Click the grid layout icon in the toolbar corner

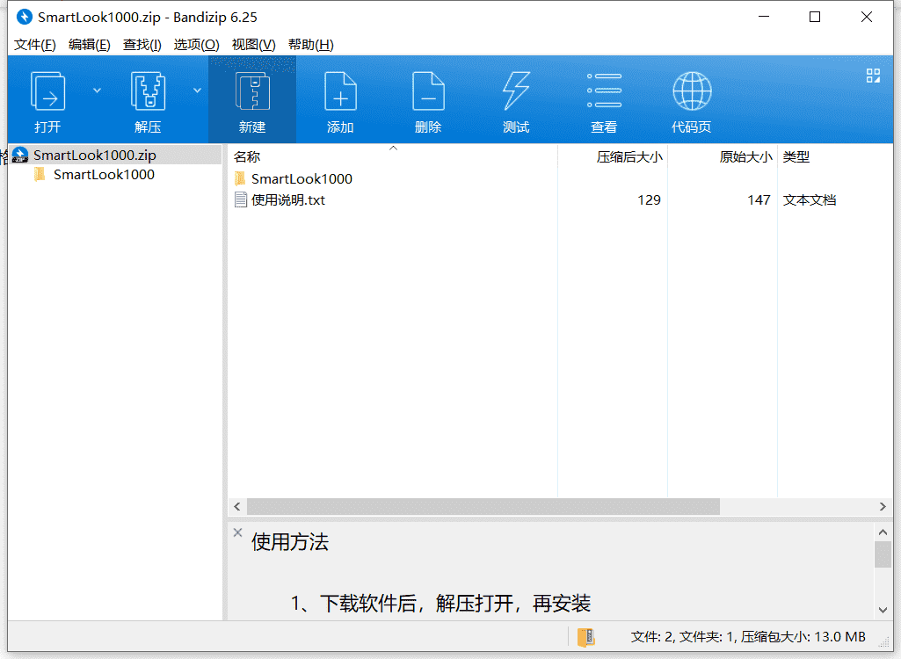[873, 76]
